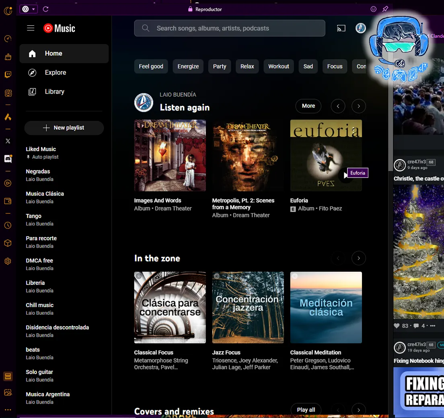
Task: Open the Chill music playlist
Action: [64, 309]
